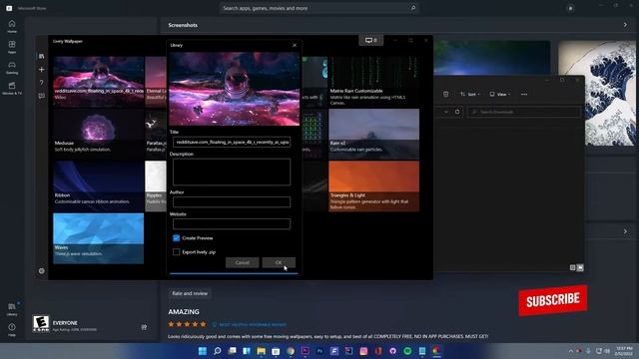Open Help in Microsoft Store sidebar
The width and height of the screenshot is (639, 359).
pos(12,329)
